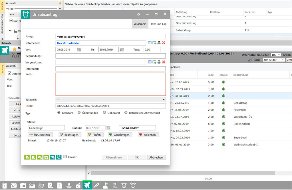The height and width of the screenshot is (190, 292).
Task: Open the last alarm clock icon in bottom toolbar
Action: [x=133, y=185]
